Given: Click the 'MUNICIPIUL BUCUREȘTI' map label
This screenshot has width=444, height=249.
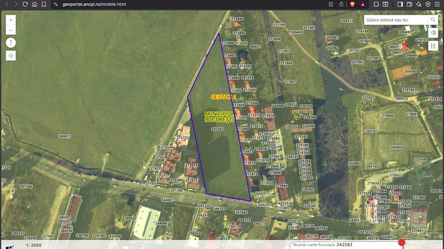Looking at the screenshot, I should click(x=220, y=117).
